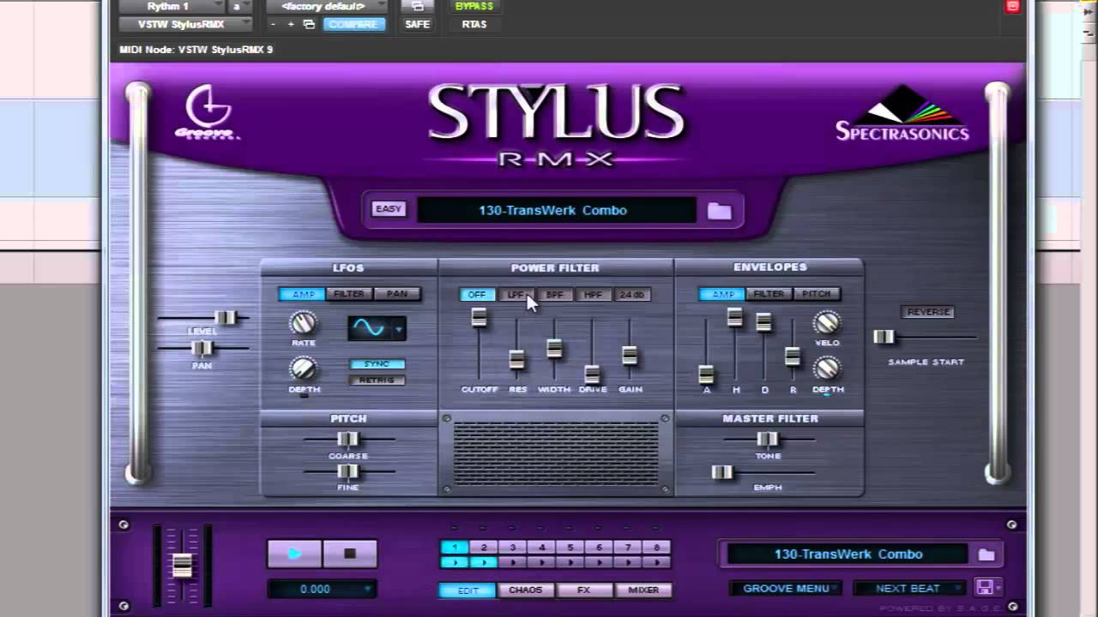Open the Next Beat trigger dropdown

(x=909, y=588)
